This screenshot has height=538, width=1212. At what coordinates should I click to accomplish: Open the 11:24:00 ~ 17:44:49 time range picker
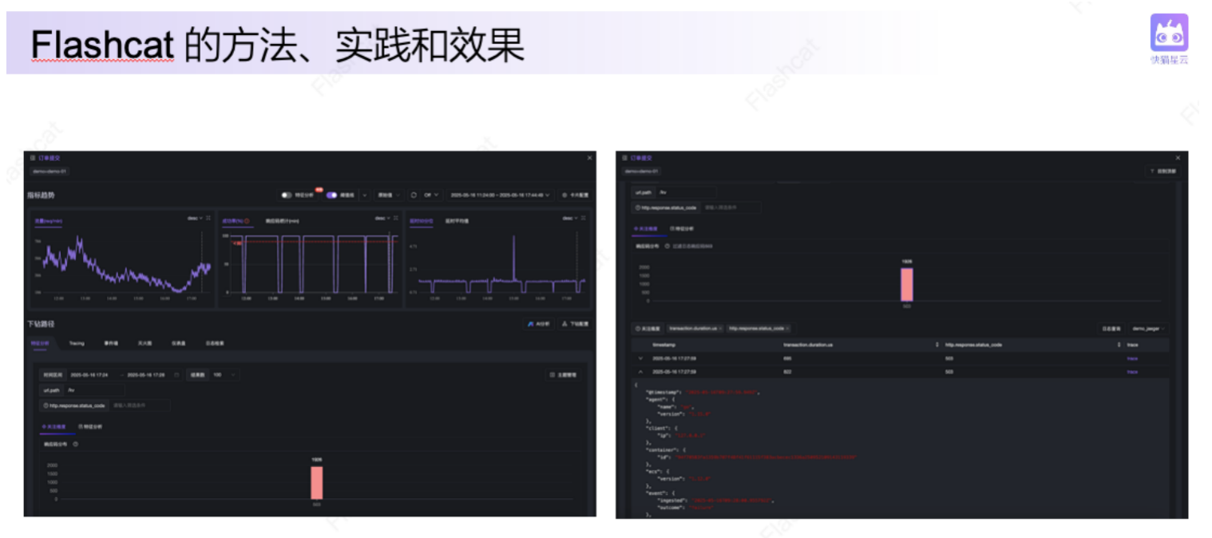499,195
